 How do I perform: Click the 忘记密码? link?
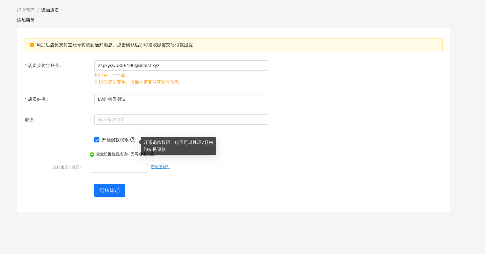click(x=160, y=167)
